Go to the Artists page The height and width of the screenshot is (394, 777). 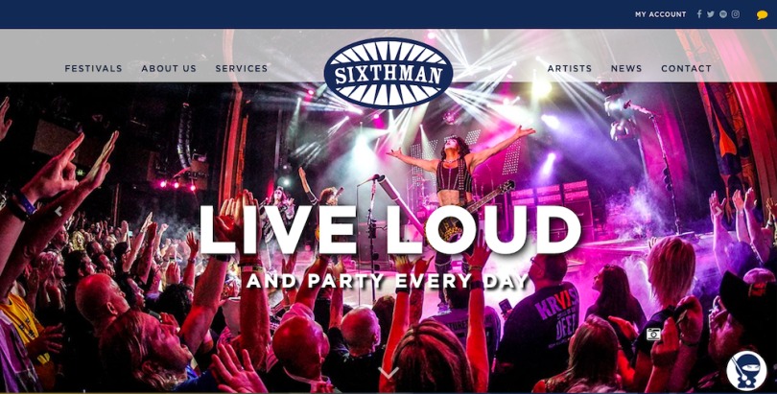coord(570,69)
